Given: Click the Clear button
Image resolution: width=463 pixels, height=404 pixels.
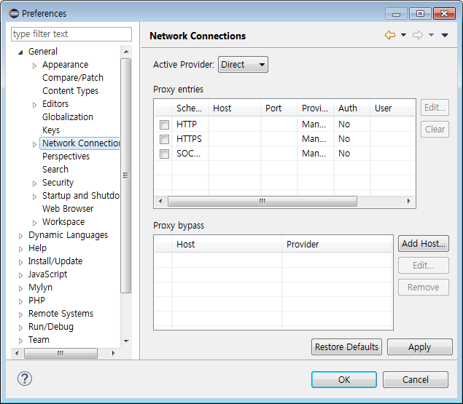Looking at the screenshot, I should pyautogui.click(x=435, y=129).
